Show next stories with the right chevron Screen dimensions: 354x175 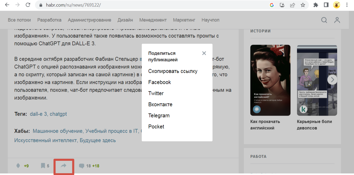pyautogui.click(x=332, y=80)
